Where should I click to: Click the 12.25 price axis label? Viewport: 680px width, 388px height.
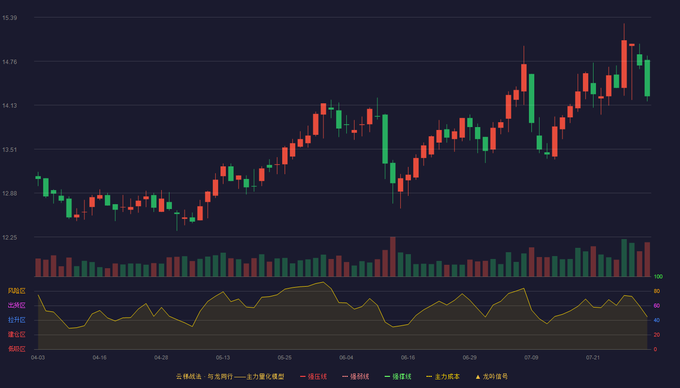tap(10, 238)
